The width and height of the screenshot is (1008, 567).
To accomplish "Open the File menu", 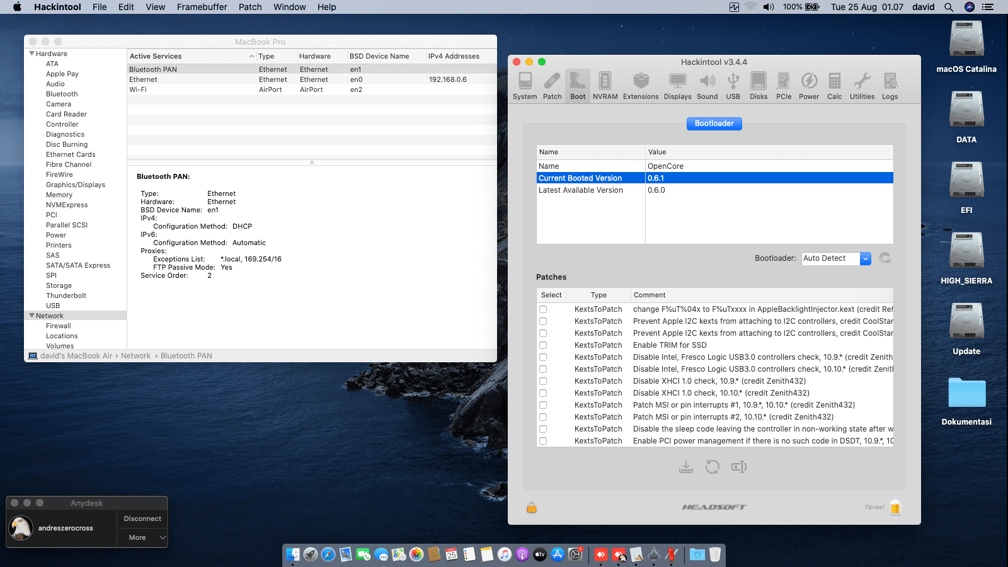I will [x=100, y=7].
